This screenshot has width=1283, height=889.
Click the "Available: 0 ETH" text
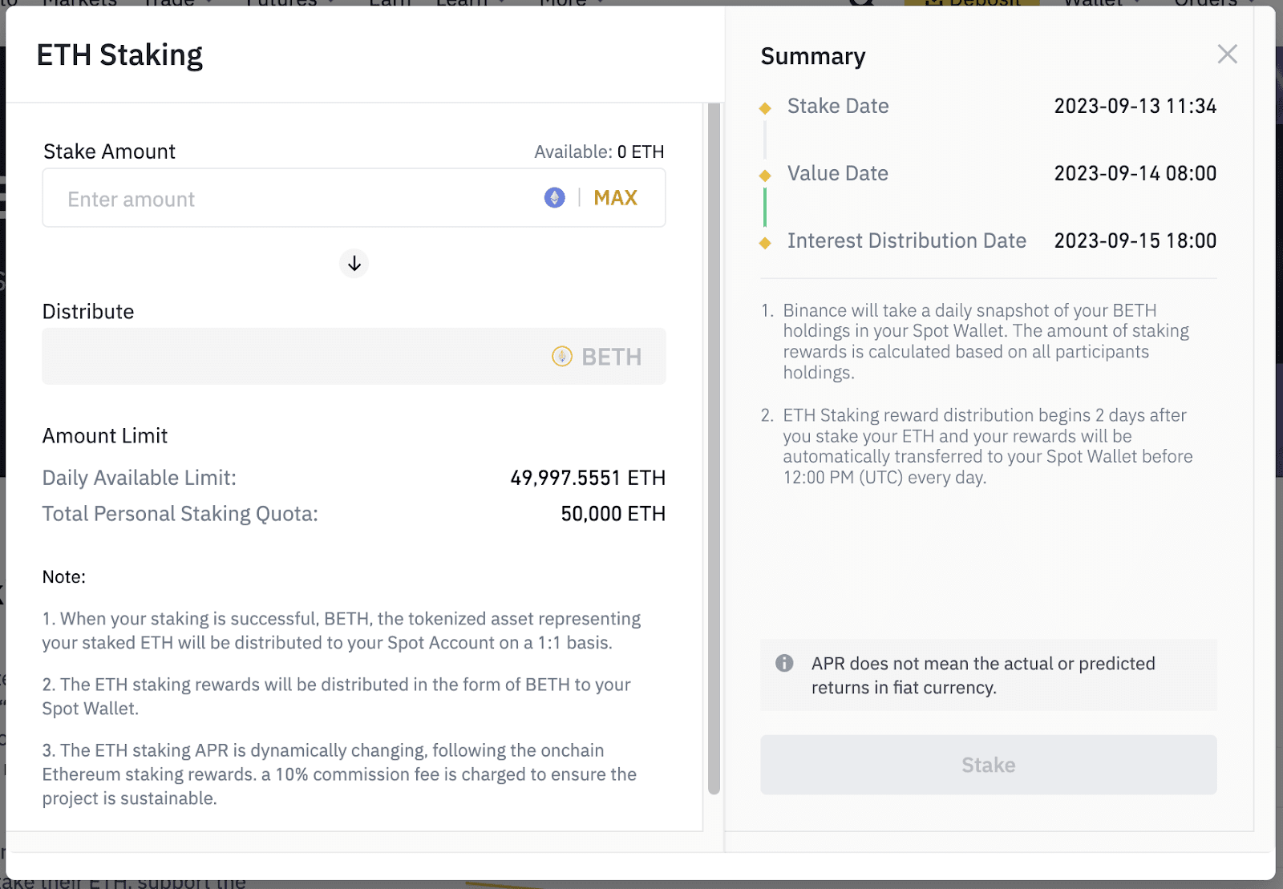599,152
